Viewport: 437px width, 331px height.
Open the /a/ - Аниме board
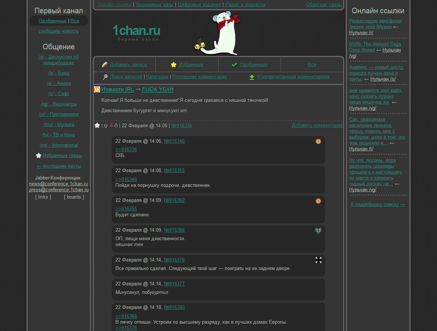(59, 83)
